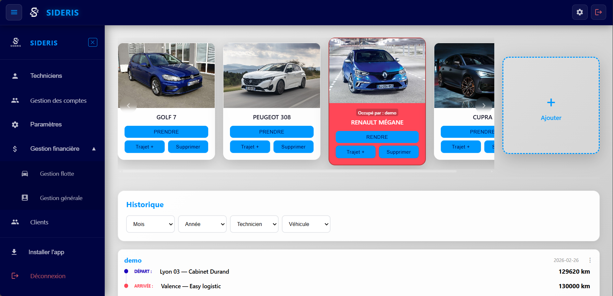Collapse Gestion financière with its triangle

[94, 148]
